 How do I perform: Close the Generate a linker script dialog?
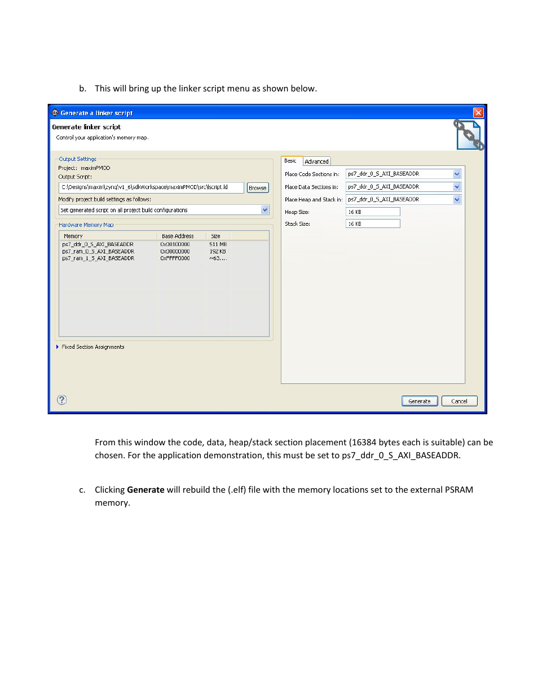tap(478, 112)
